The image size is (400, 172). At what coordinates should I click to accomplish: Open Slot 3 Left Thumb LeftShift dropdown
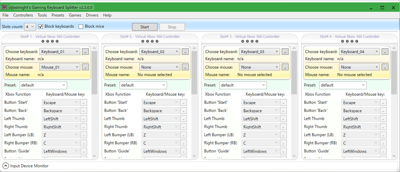click(260, 119)
